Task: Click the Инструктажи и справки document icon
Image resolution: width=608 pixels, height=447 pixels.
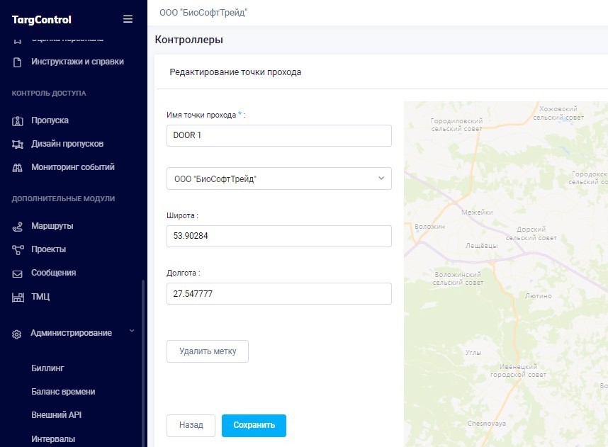Action: click(x=17, y=62)
